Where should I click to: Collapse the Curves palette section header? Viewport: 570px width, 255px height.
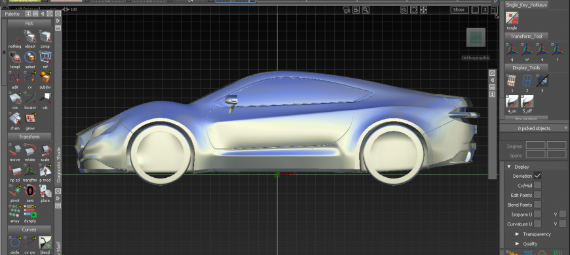(29, 229)
